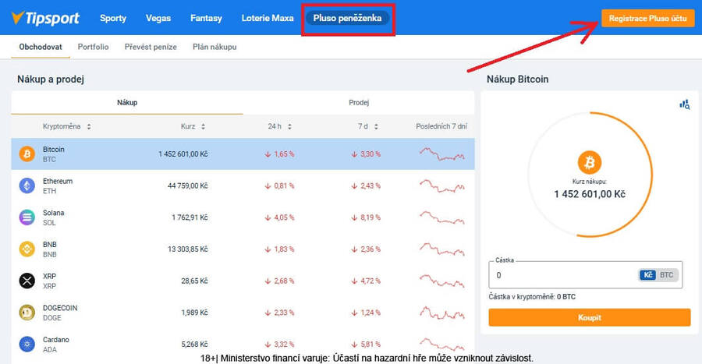Image resolution: width=702 pixels, height=364 pixels.
Task: Click the BNB coin icon
Action: (27, 249)
